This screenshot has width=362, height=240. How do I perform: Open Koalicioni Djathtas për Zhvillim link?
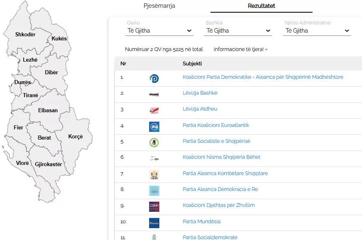(219, 205)
